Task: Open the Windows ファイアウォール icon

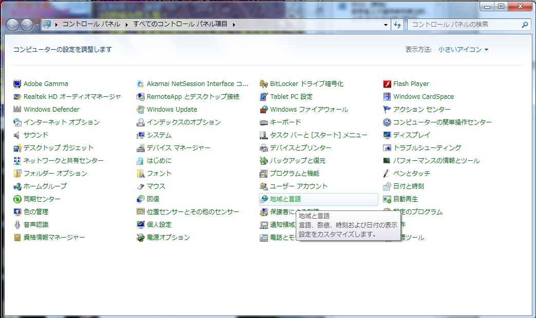Action: click(263, 110)
